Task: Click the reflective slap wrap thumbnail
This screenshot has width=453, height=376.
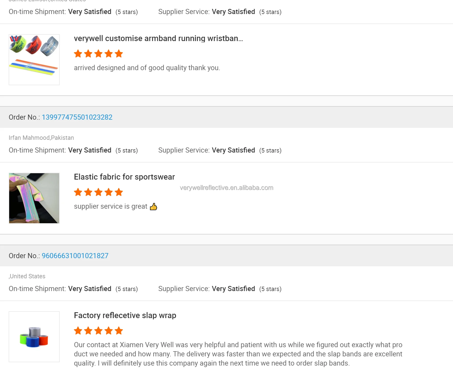Action: pyautogui.click(x=34, y=337)
